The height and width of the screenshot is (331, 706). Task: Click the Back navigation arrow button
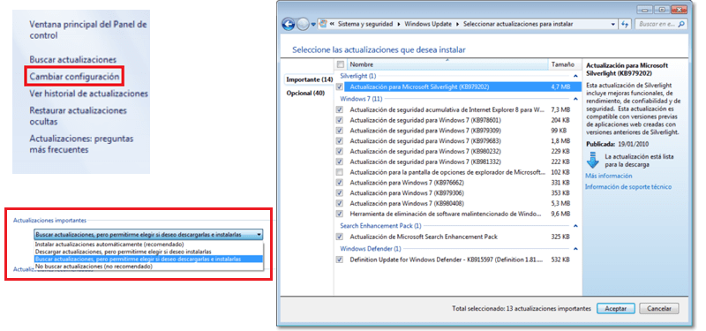tap(289, 24)
